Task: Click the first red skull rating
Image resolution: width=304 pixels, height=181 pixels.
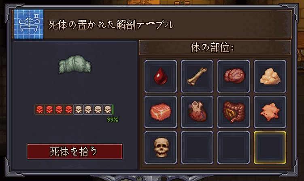Action: (40, 109)
